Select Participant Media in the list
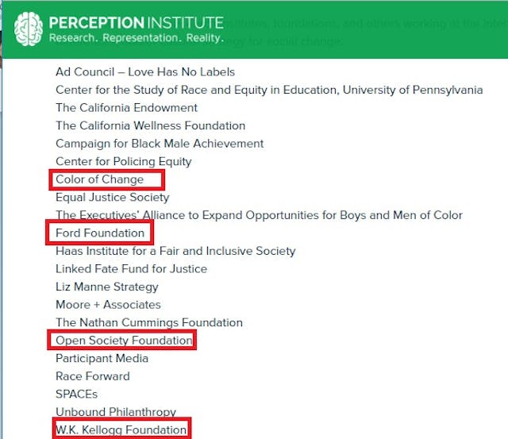 click(x=102, y=358)
